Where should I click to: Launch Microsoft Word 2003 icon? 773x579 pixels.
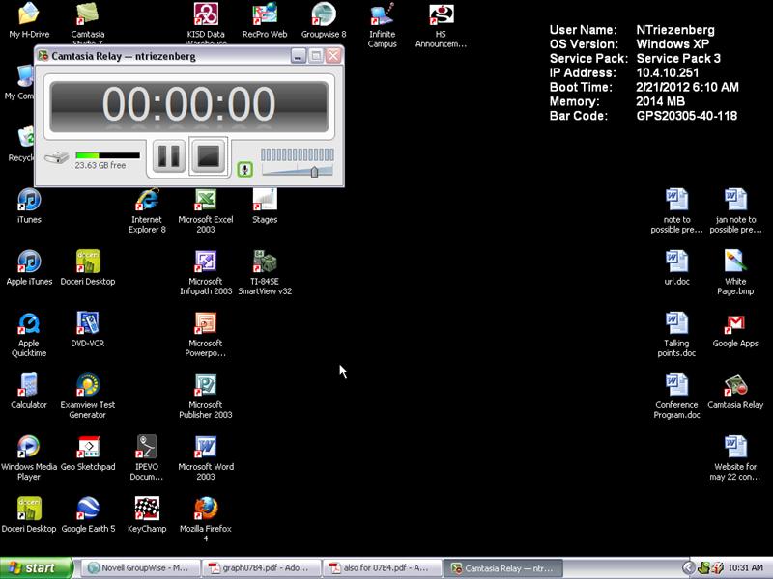206,457
